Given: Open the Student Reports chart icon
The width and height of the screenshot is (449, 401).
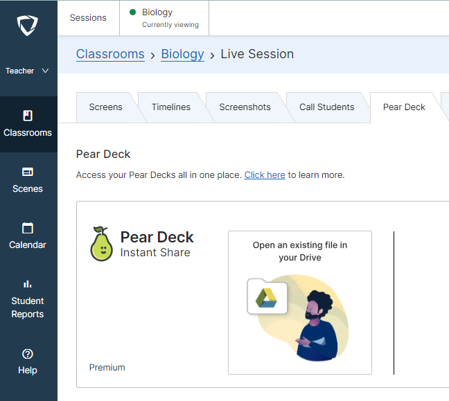Looking at the screenshot, I should 28,284.
